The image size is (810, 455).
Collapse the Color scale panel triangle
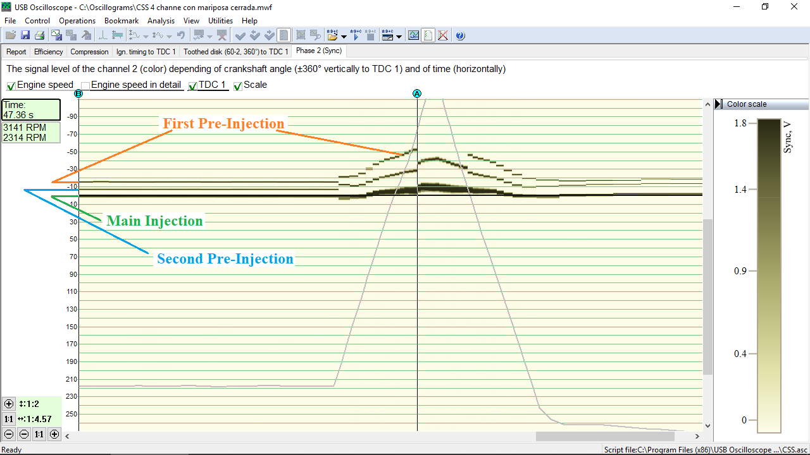pos(719,104)
